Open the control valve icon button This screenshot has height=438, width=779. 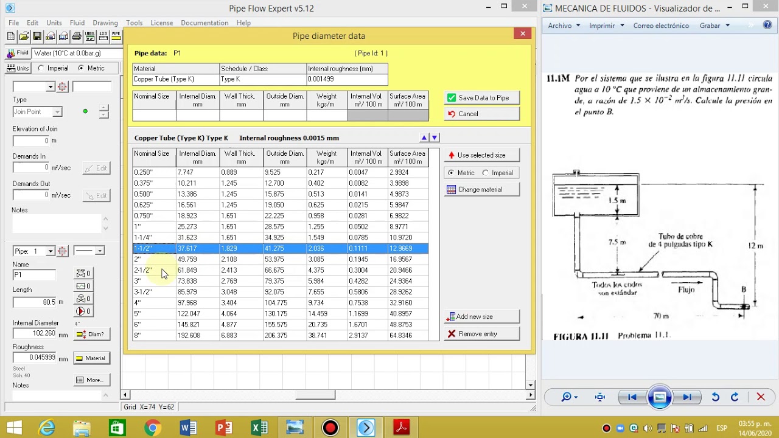83,299
